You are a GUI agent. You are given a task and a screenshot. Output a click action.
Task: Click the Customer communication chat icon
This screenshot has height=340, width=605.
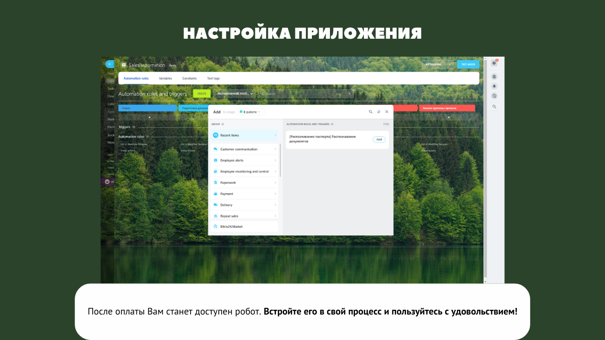[216, 149]
